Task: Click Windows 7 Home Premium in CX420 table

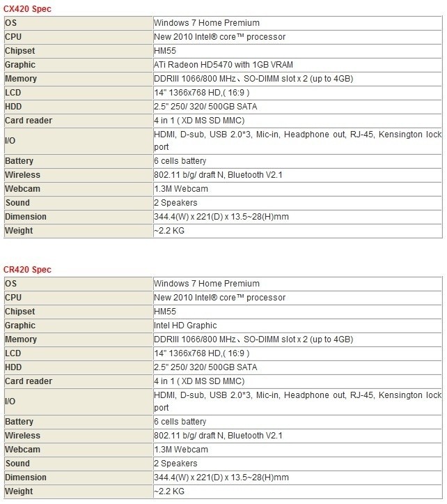Action: click(x=206, y=23)
